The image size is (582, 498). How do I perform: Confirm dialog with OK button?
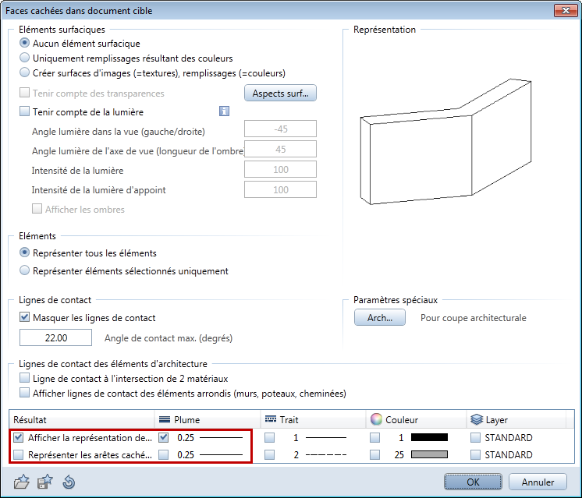[473, 482]
